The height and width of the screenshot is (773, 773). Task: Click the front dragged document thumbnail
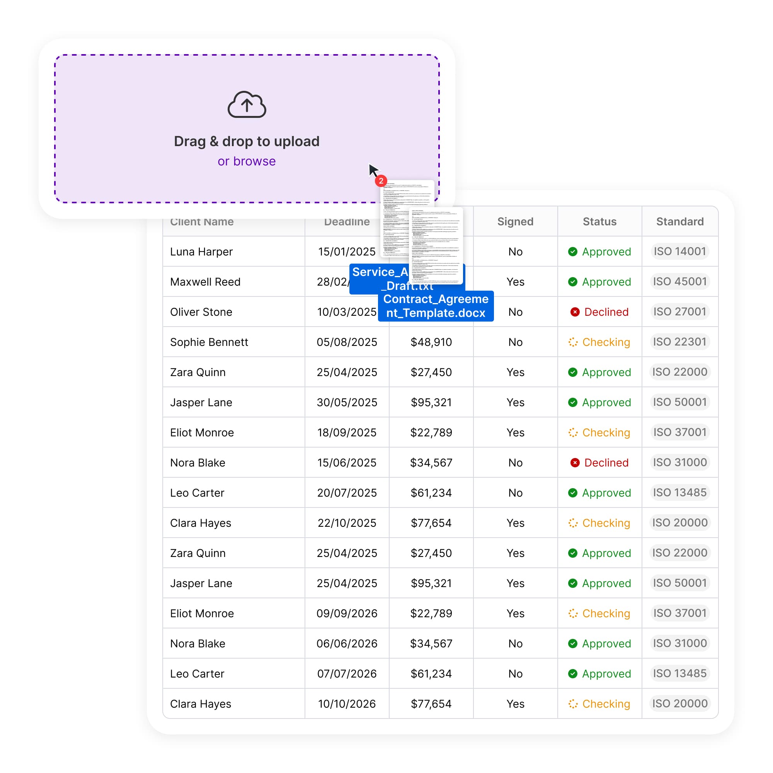tap(436, 245)
